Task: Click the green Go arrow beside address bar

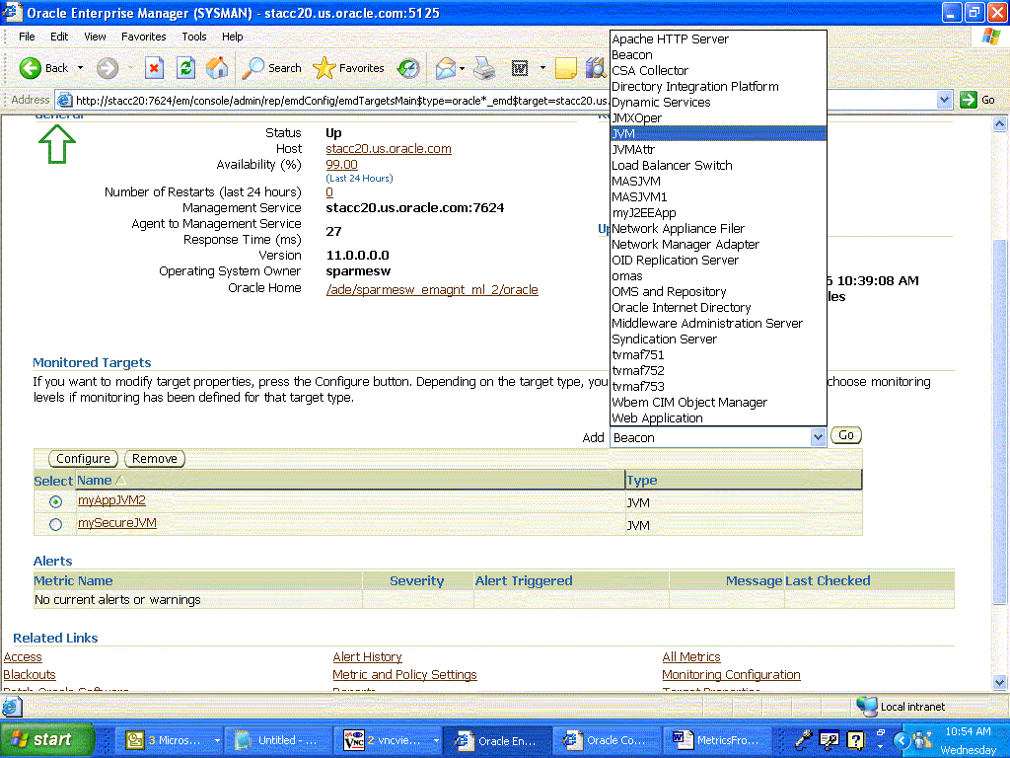Action: (x=969, y=100)
